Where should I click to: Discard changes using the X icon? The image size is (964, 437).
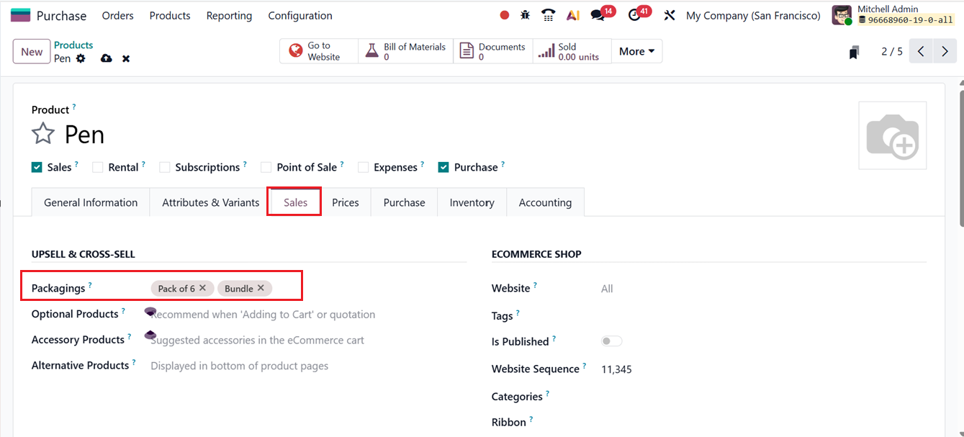[125, 58]
